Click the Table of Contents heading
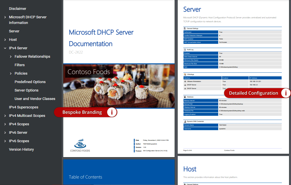The height and width of the screenshot is (185, 291). pos(85,177)
